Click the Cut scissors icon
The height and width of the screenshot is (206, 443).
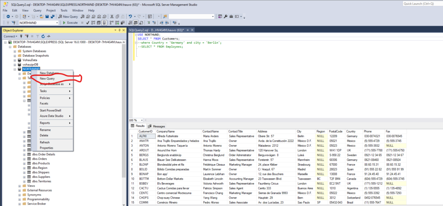(x=112, y=16)
